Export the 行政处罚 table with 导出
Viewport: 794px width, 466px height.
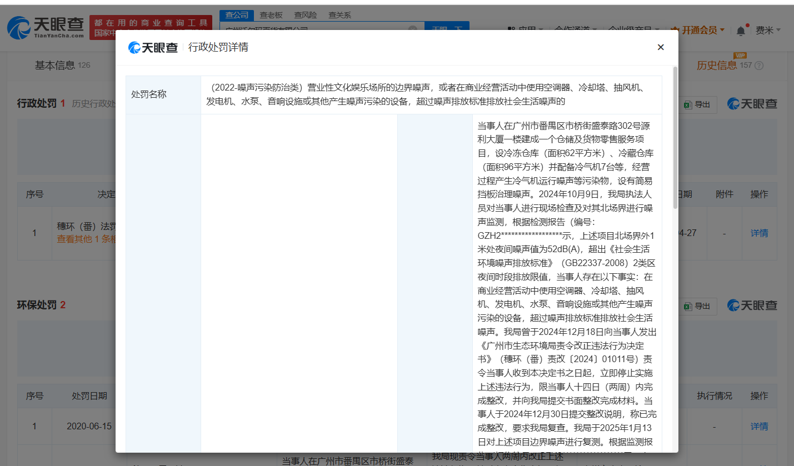(x=697, y=104)
